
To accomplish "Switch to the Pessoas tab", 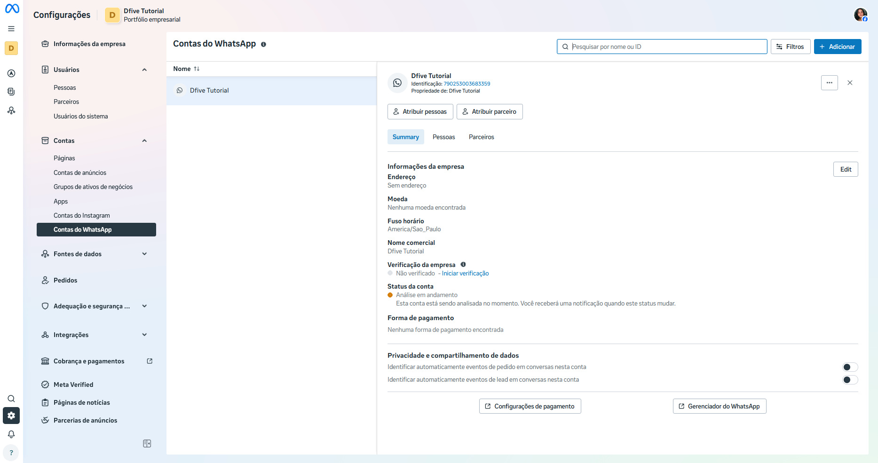I will pos(443,137).
